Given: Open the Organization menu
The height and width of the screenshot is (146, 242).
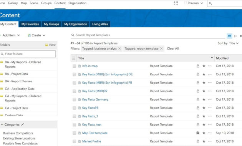Looking at the screenshot, I should click(77, 3).
